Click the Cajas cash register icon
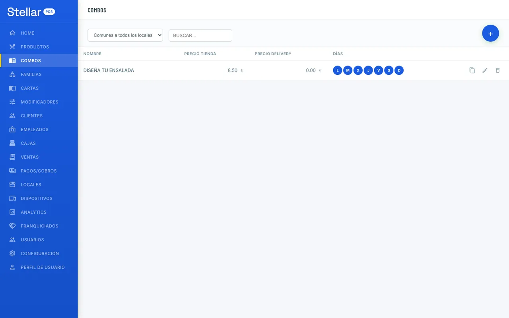Image resolution: width=509 pixels, height=318 pixels. pos(12,143)
